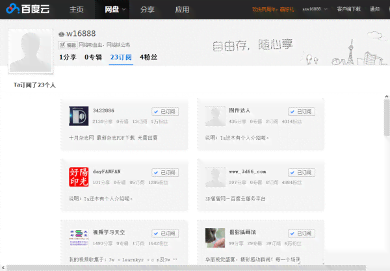This screenshot has height=271, width=390.
Task: Click the 435分享 count of 固件达人
Action: point(237,122)
